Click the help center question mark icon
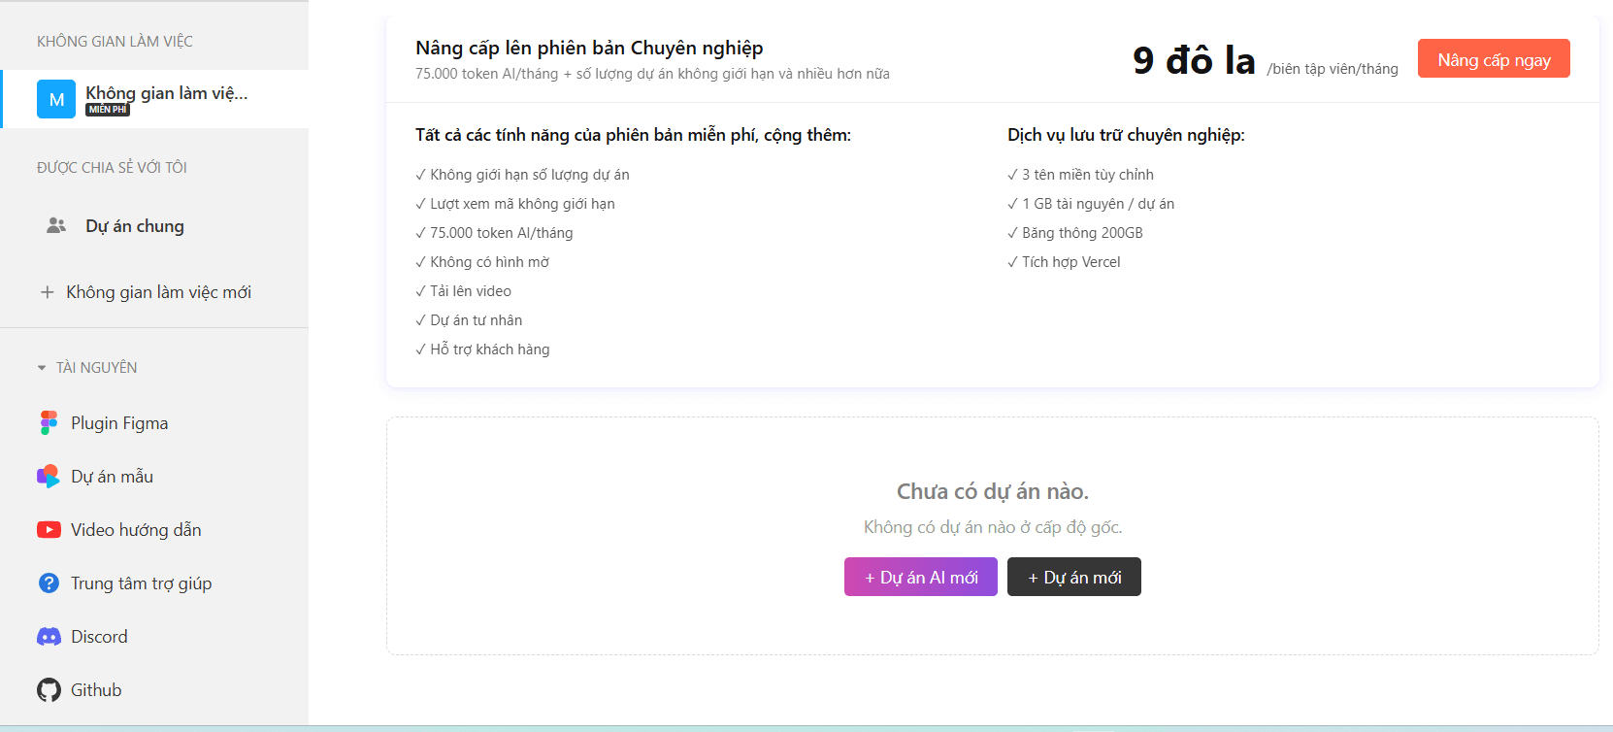Viewport: 1613px width, 732px height. pos(49,583)
